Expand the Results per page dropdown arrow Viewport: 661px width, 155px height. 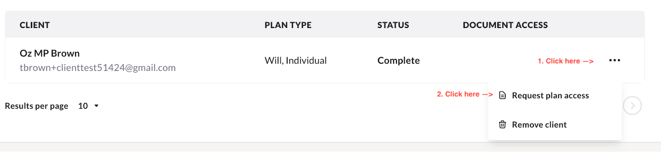click(96, 106)
